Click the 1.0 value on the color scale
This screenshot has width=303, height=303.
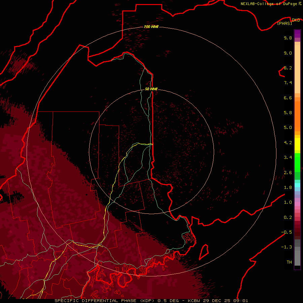(x=288, y=202)
